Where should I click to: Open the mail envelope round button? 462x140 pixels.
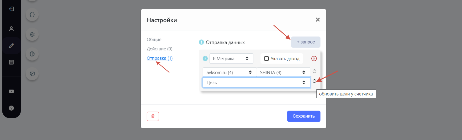click(x=32, y=74)
